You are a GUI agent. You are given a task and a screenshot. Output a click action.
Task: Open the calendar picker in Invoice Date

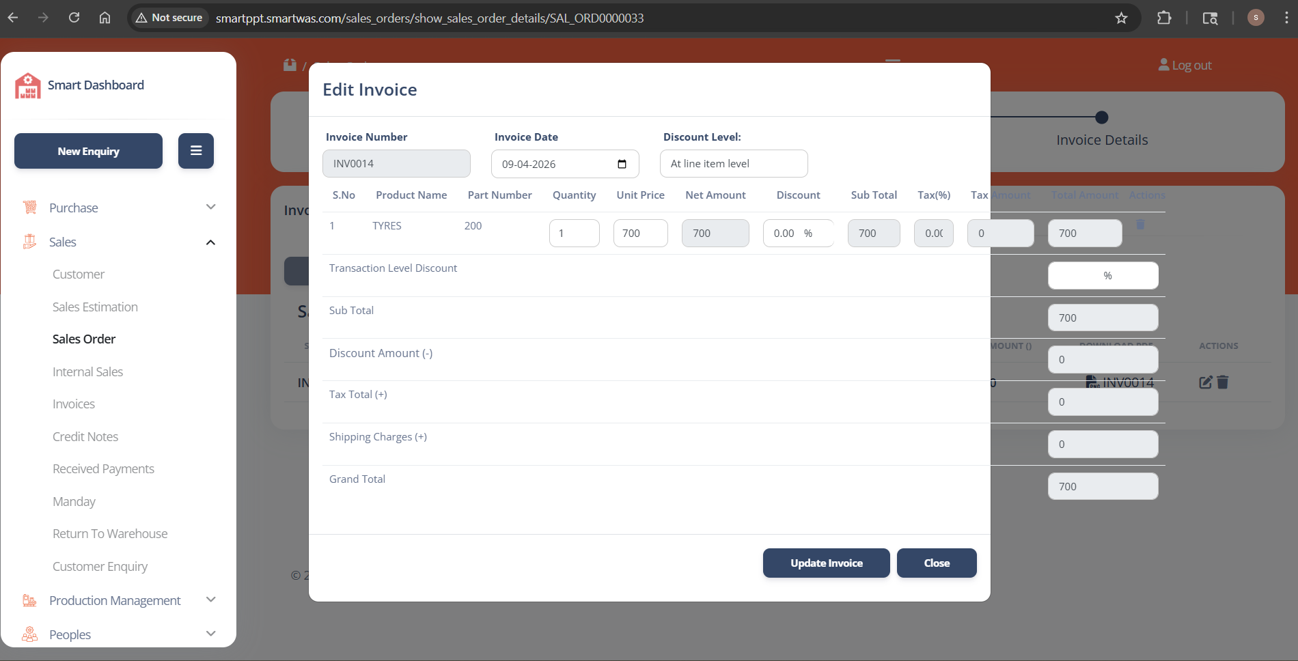tap(622, 164)
